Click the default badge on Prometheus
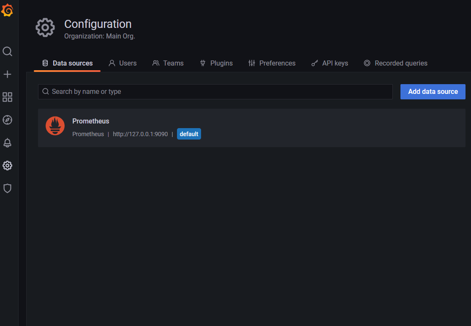This screenshot has height=326, width=471. tap(189, 134)
